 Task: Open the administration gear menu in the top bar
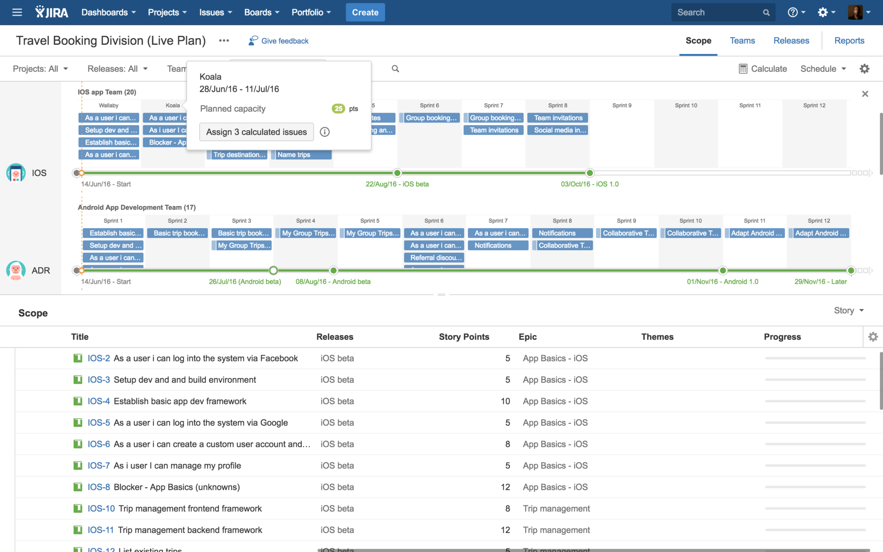pos(823,13)
